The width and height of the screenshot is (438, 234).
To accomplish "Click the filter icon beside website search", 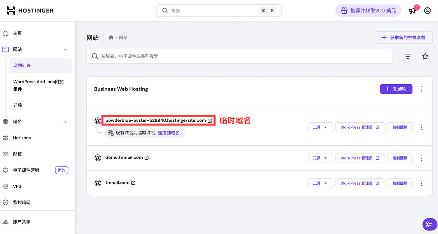I will [408, 56].
